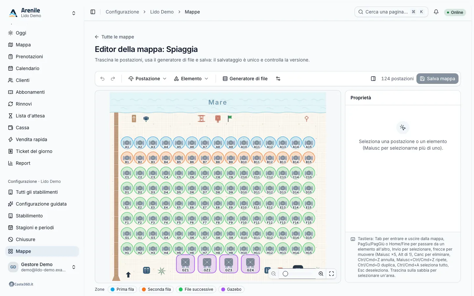
Task: Open the notifications bell
Action: pos(436,12)
